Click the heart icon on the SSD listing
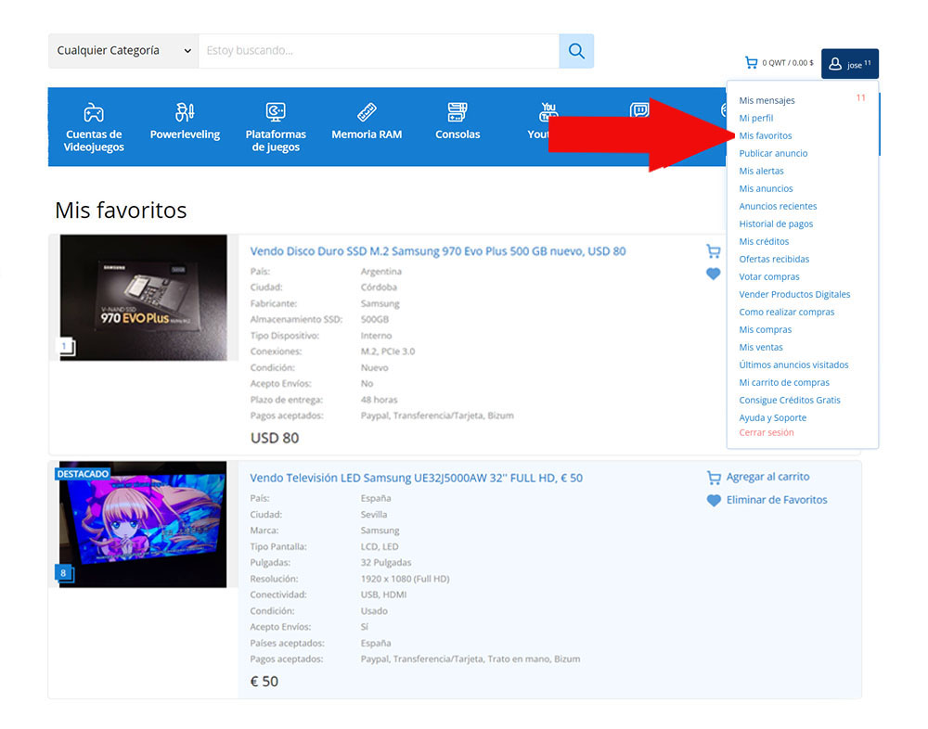Screen dimensions: 928x729 point(713,274)
